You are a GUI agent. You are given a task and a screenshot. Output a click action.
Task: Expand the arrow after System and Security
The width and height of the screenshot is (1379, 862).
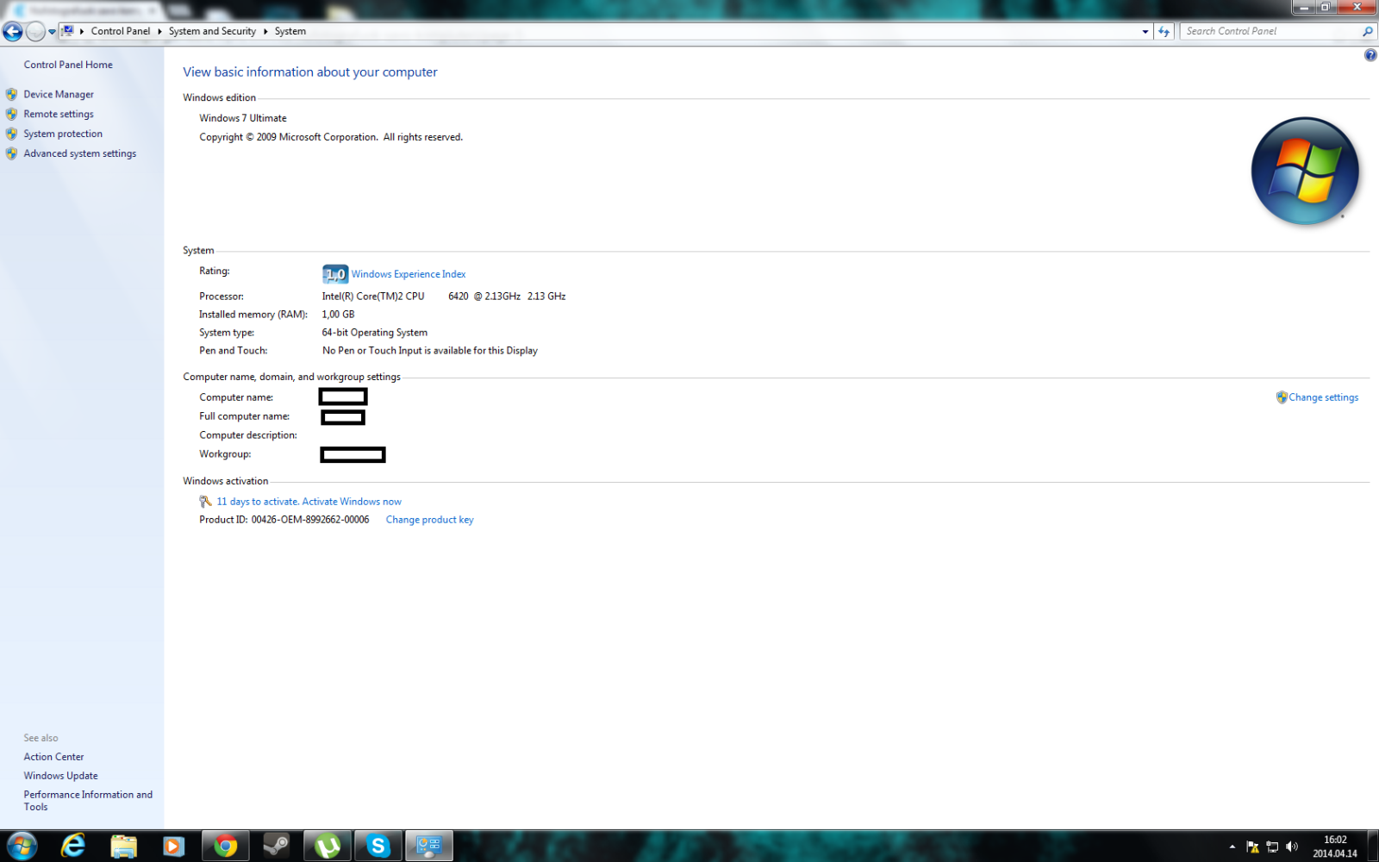[265, 31]
